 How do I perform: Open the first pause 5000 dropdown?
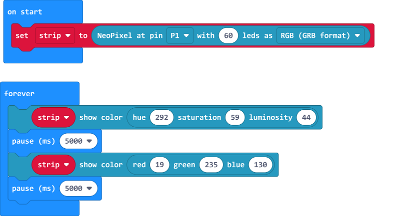(x=78, y=141)
